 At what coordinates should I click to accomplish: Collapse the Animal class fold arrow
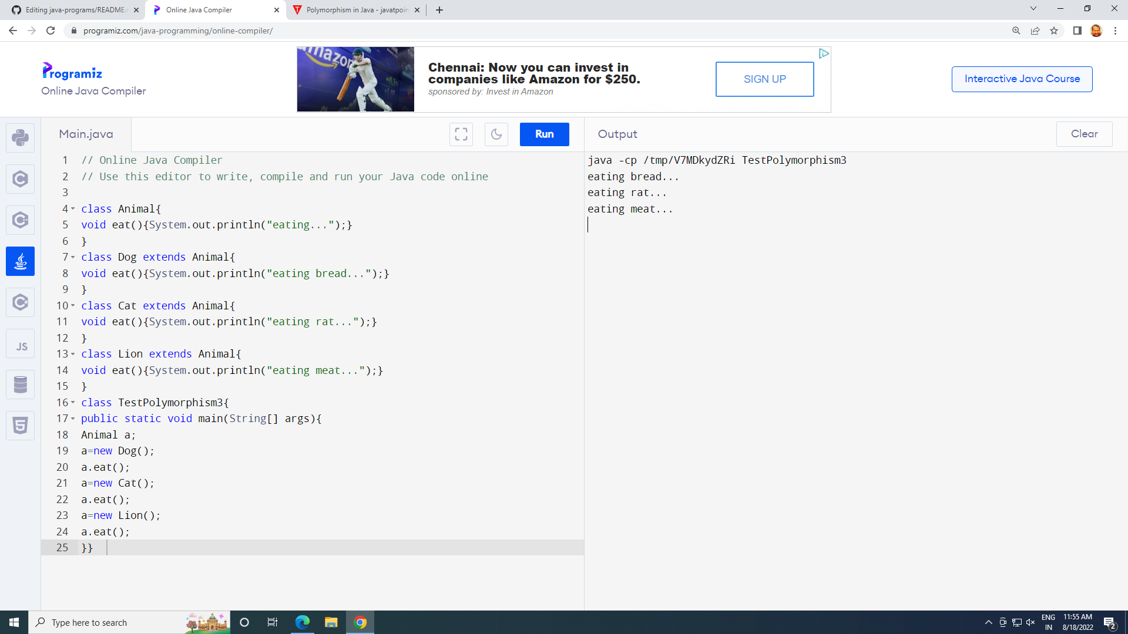73,208
